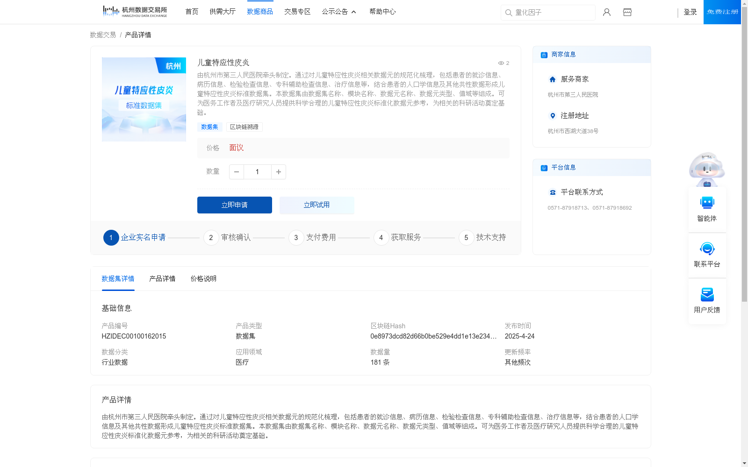Click the platform phone numbers text
Viewport: 748px width, 467px height.
coord(590,208)
